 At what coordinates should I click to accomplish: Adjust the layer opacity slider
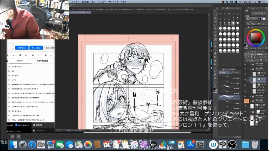coord(259,54)
